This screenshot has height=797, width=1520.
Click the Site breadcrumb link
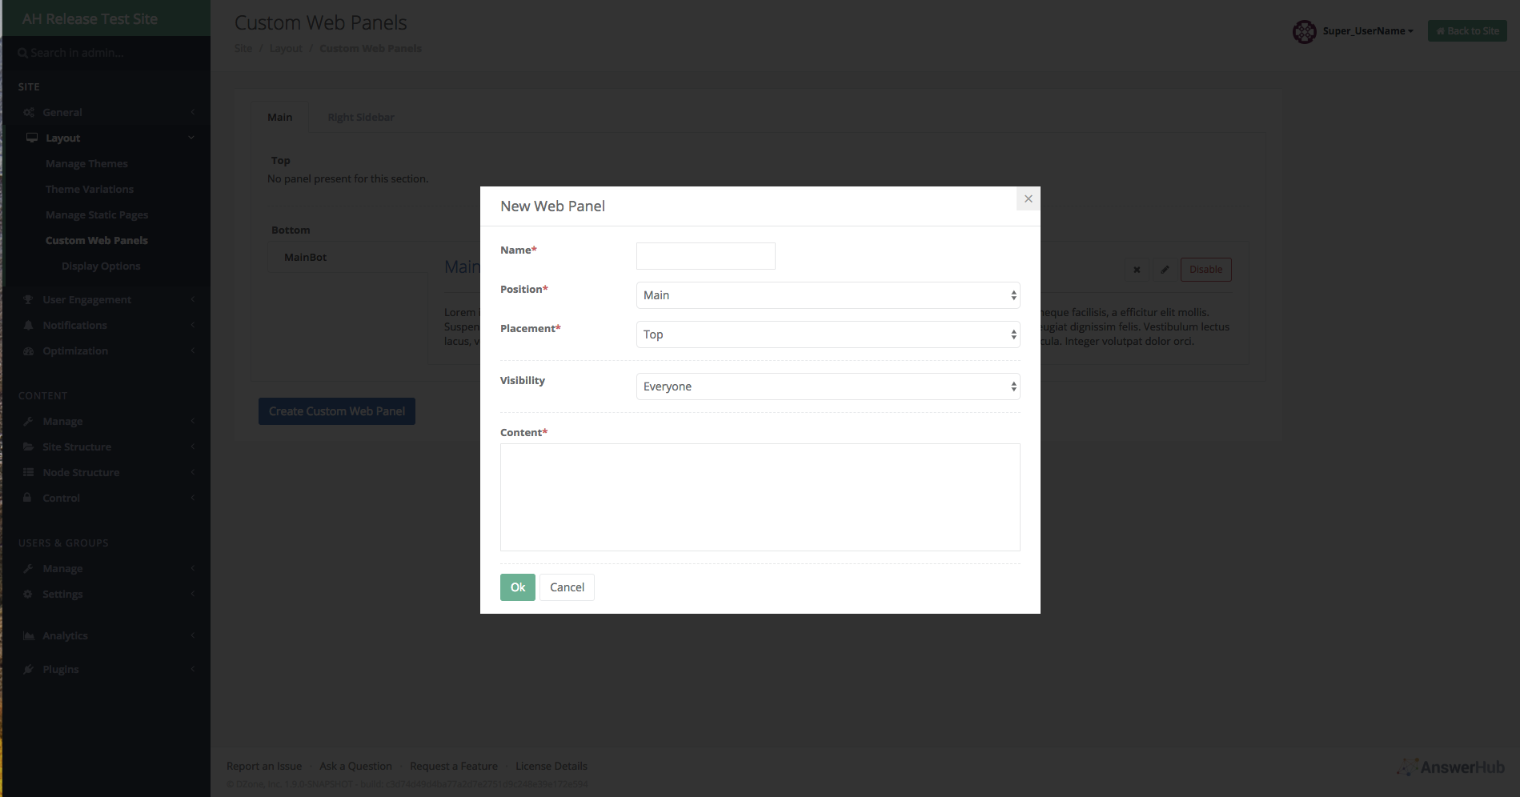coord(243,49)
